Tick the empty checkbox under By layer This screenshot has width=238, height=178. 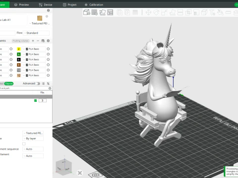pos(24,144)
